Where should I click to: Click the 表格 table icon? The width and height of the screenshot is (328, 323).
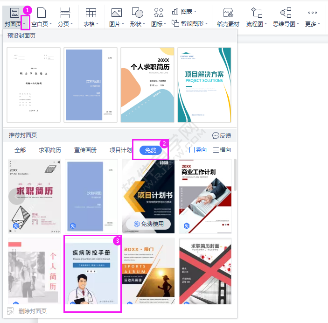coord(91,13)
